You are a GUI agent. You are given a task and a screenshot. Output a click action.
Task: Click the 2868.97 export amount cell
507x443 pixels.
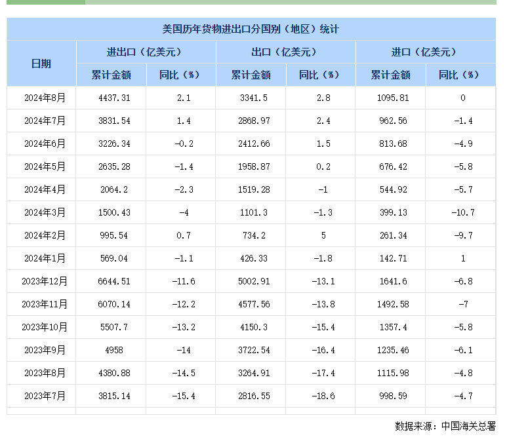(254, 121)
